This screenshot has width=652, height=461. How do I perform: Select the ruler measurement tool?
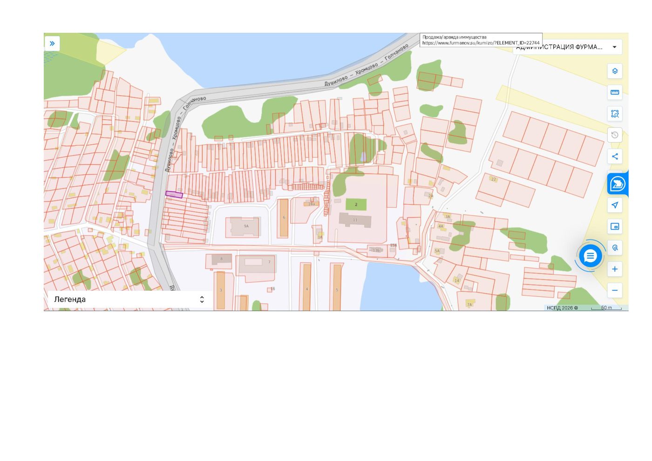pos(615,92)
